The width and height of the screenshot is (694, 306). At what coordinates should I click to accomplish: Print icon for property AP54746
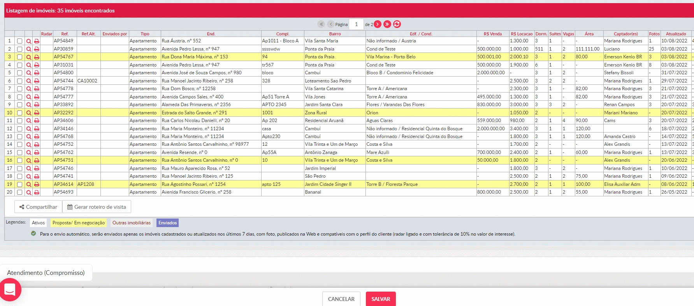(x=37, y=168)
